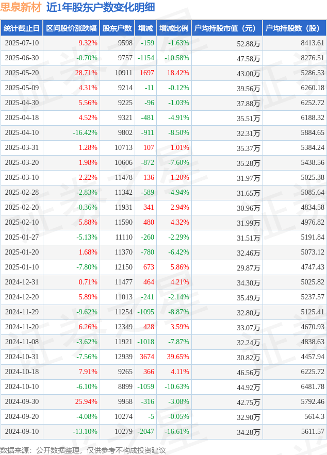This screenshot has height=455, width=327.
Task: Select the 户均持股市值（元） header
Action: 227,28
